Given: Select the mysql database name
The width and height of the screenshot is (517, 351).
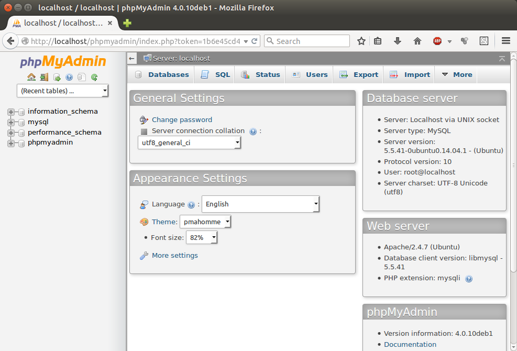Looking at the screenshot, I should point(38,122).
